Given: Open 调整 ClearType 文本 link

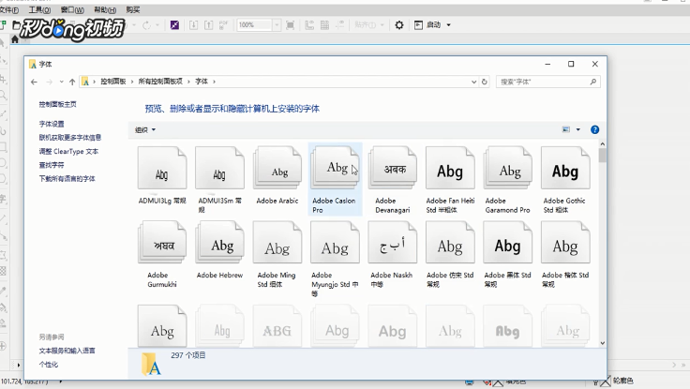Looking at the screenshot, I should [x=68, y=151].
